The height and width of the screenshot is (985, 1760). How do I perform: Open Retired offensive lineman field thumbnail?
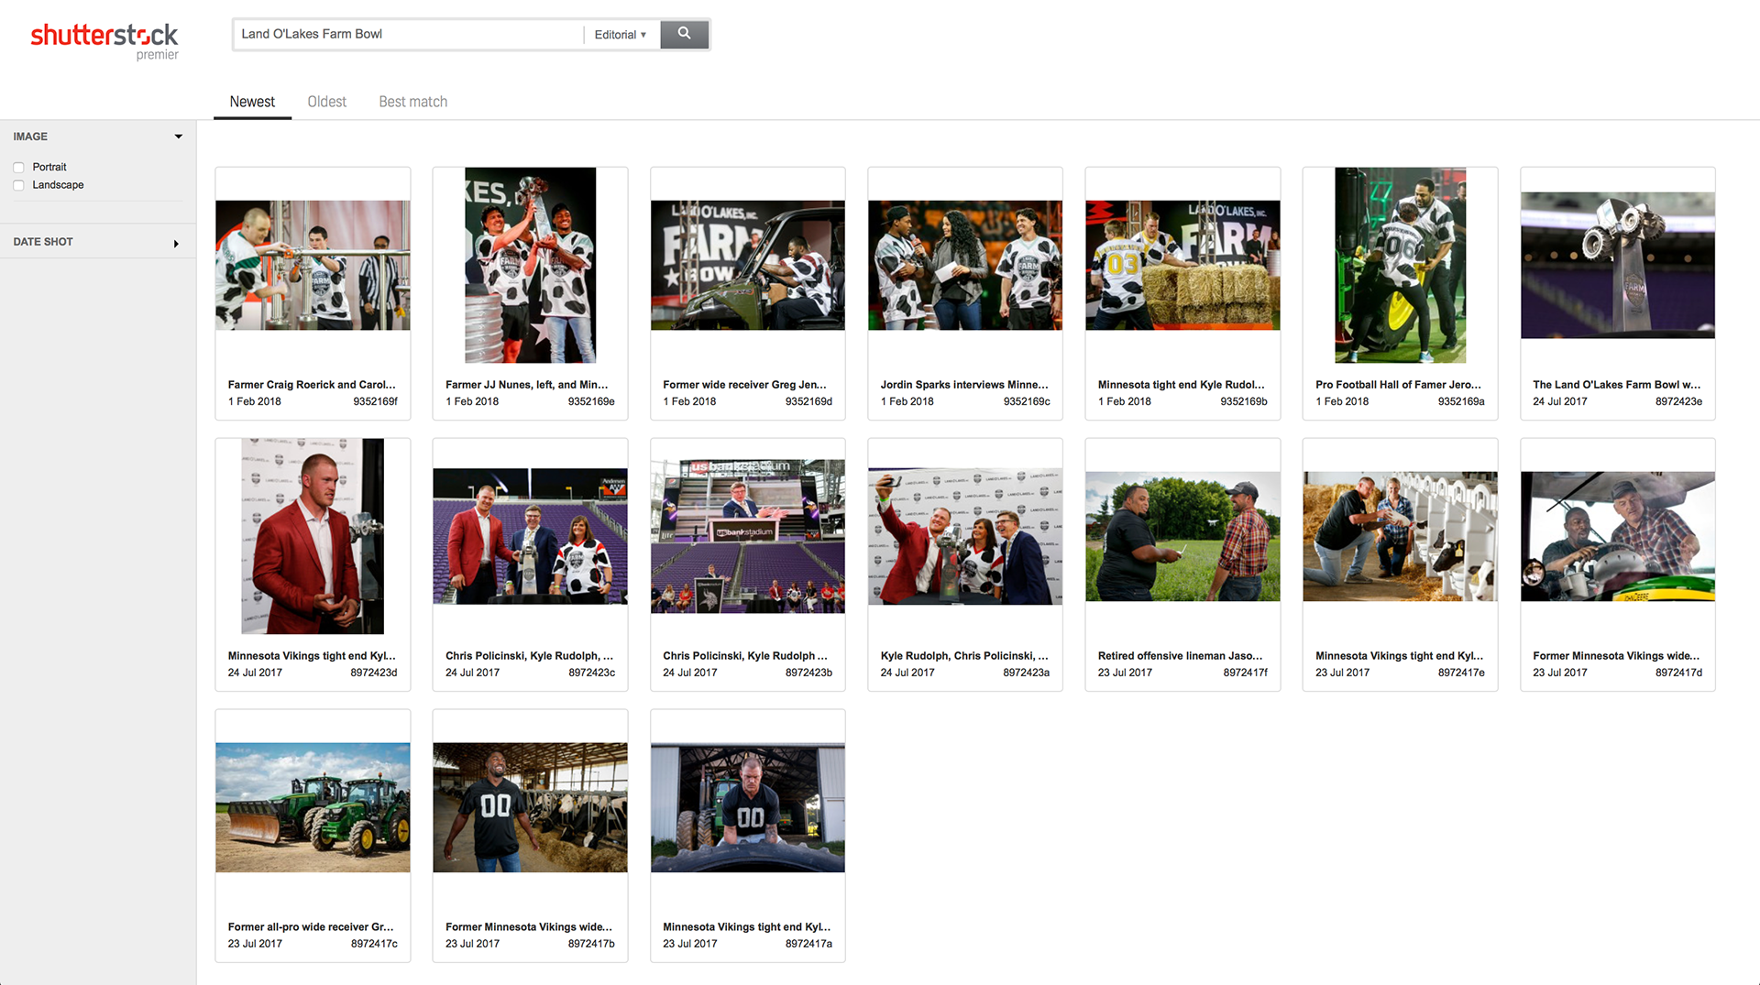[1182, 536]
